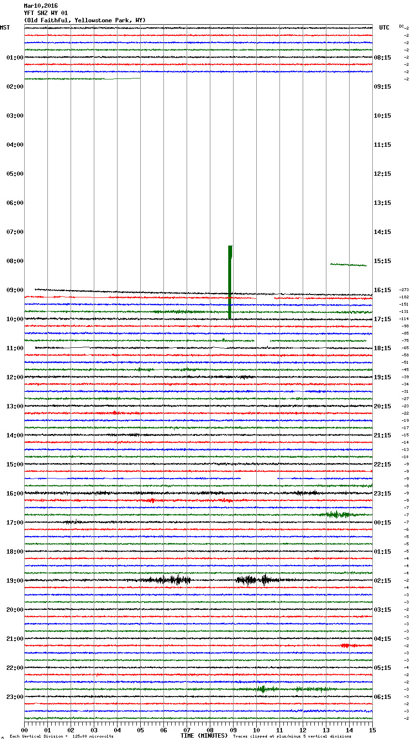This screenshot has height=743, width=411.
Task: Click the 15:15 UTC time label
Action: pos(382,261)
